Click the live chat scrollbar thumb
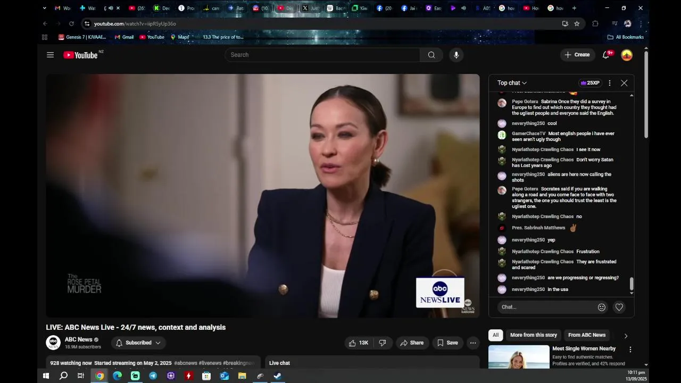This screenshot has width=681, height=383. (x=632, y=284)
